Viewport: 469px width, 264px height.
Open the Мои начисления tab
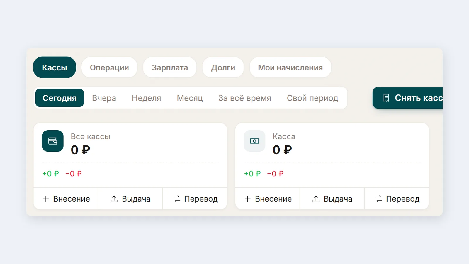point(290,67)
